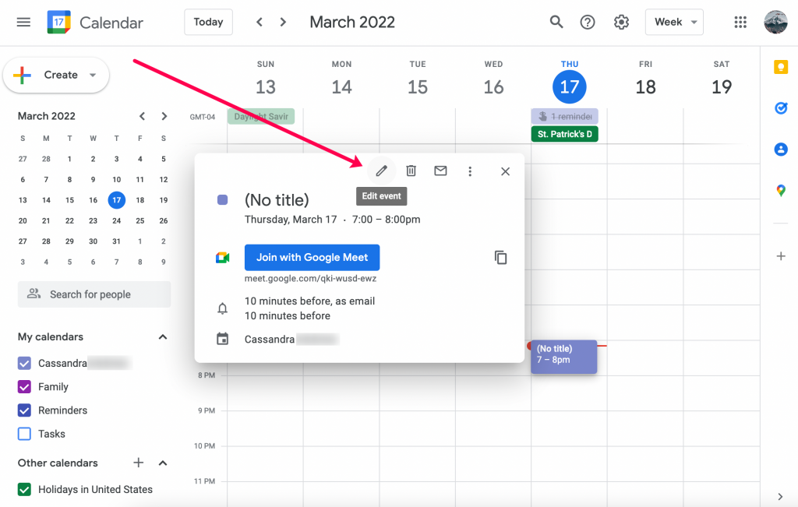Close the event details popup
Screen dimensions: 798x507
tap(505, 171)
